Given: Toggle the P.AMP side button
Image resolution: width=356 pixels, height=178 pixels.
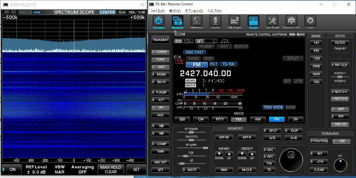Looking at the screenshot, I should pos(160,93).
